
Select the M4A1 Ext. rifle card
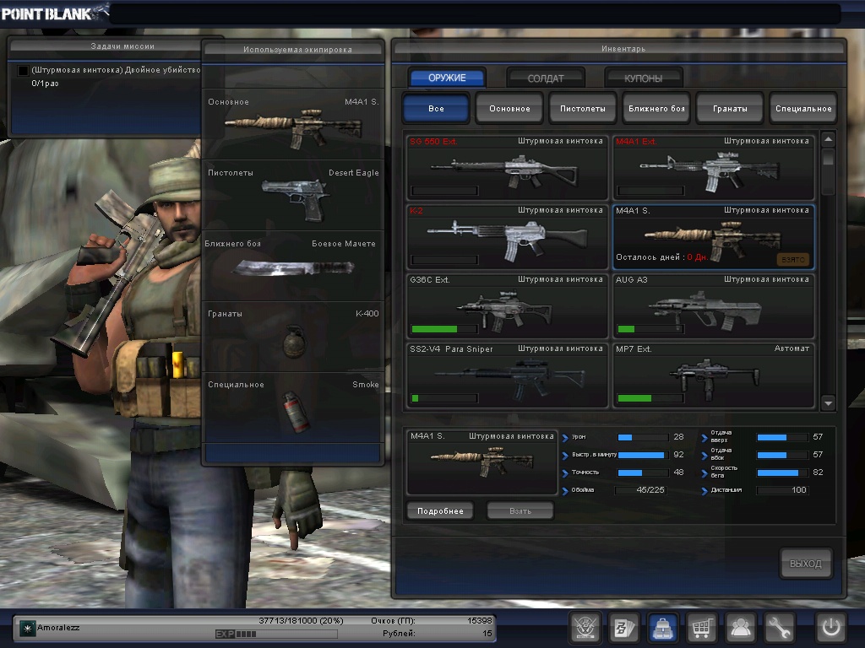(x=713, y=168)
